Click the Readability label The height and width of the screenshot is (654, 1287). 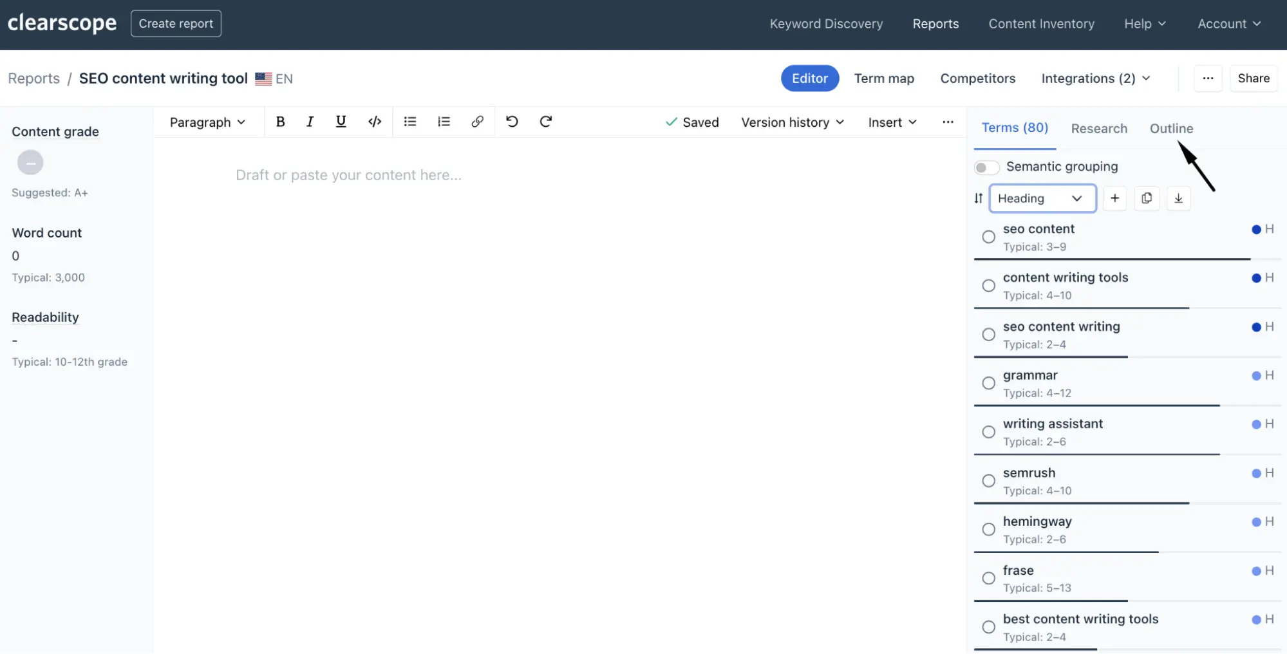[x=45, y=317]
